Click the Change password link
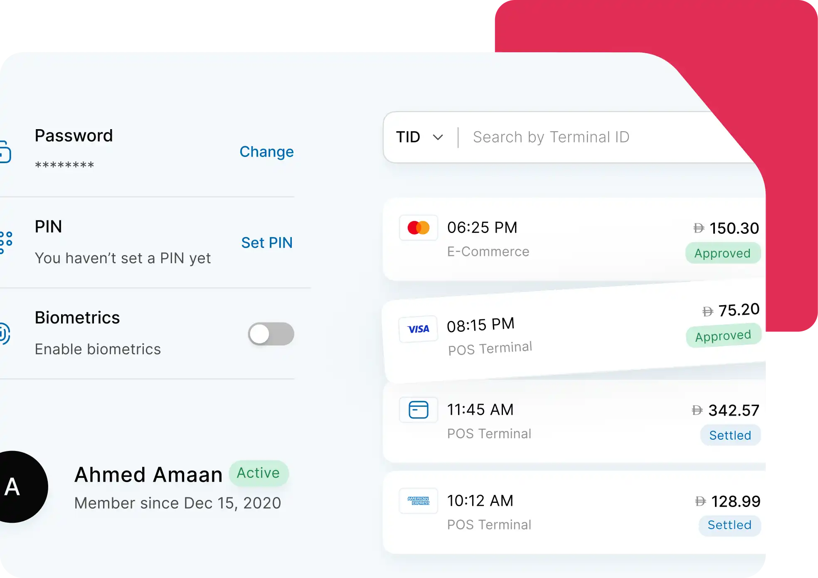818x578 pixels. [266, 152]
